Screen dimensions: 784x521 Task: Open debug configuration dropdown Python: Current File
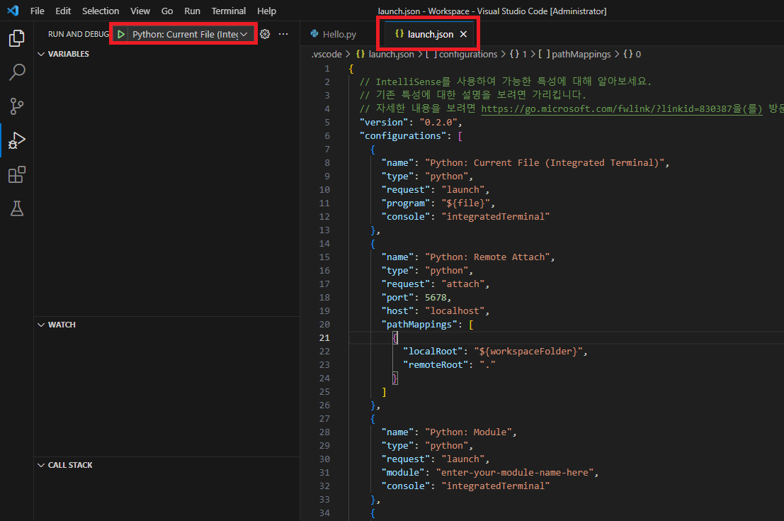click(x=190, y=34)
